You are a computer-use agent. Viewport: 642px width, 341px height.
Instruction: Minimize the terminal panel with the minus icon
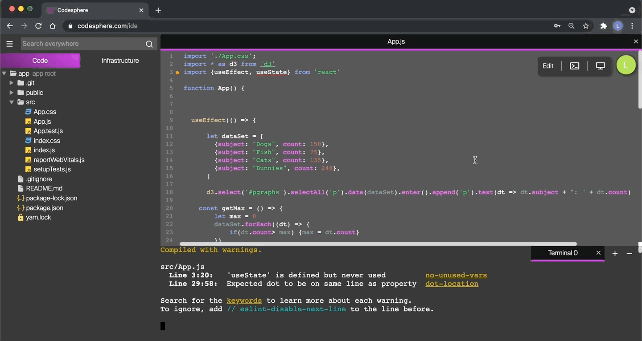pyautogui.click(x=630, y=253)
